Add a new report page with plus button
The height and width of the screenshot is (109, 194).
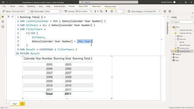pyautogui.click(x=22, y=104)
